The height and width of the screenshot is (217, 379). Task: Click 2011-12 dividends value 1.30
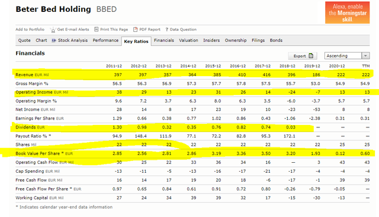click(x=117, y=127)
